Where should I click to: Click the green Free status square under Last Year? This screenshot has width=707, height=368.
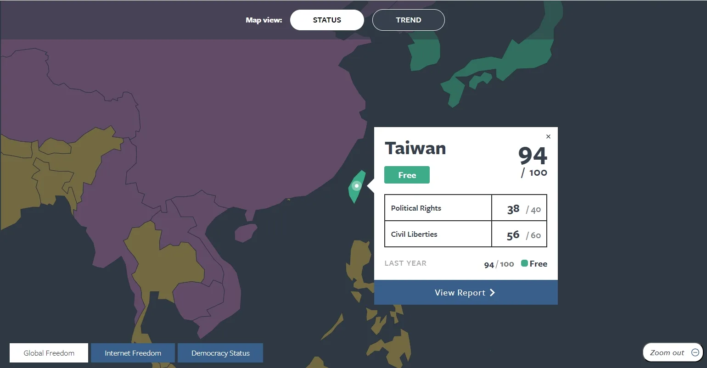click(524, 263)
